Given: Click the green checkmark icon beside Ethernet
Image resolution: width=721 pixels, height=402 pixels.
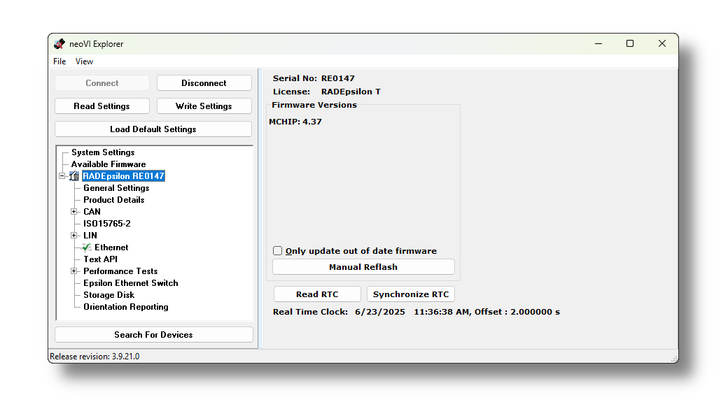Looking at the screenshot, I should click(x=87, y=247).
